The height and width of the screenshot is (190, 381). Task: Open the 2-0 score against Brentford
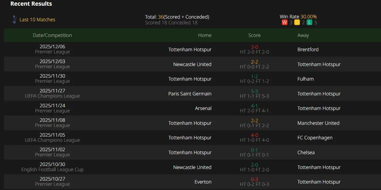(254, 47)
